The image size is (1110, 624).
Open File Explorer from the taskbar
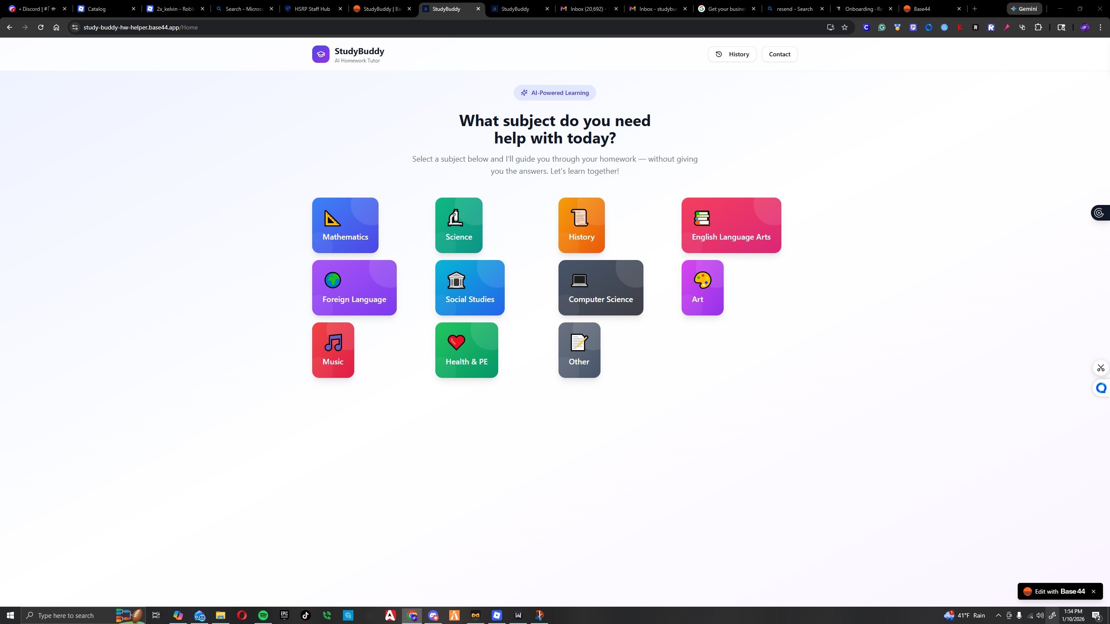221,615
